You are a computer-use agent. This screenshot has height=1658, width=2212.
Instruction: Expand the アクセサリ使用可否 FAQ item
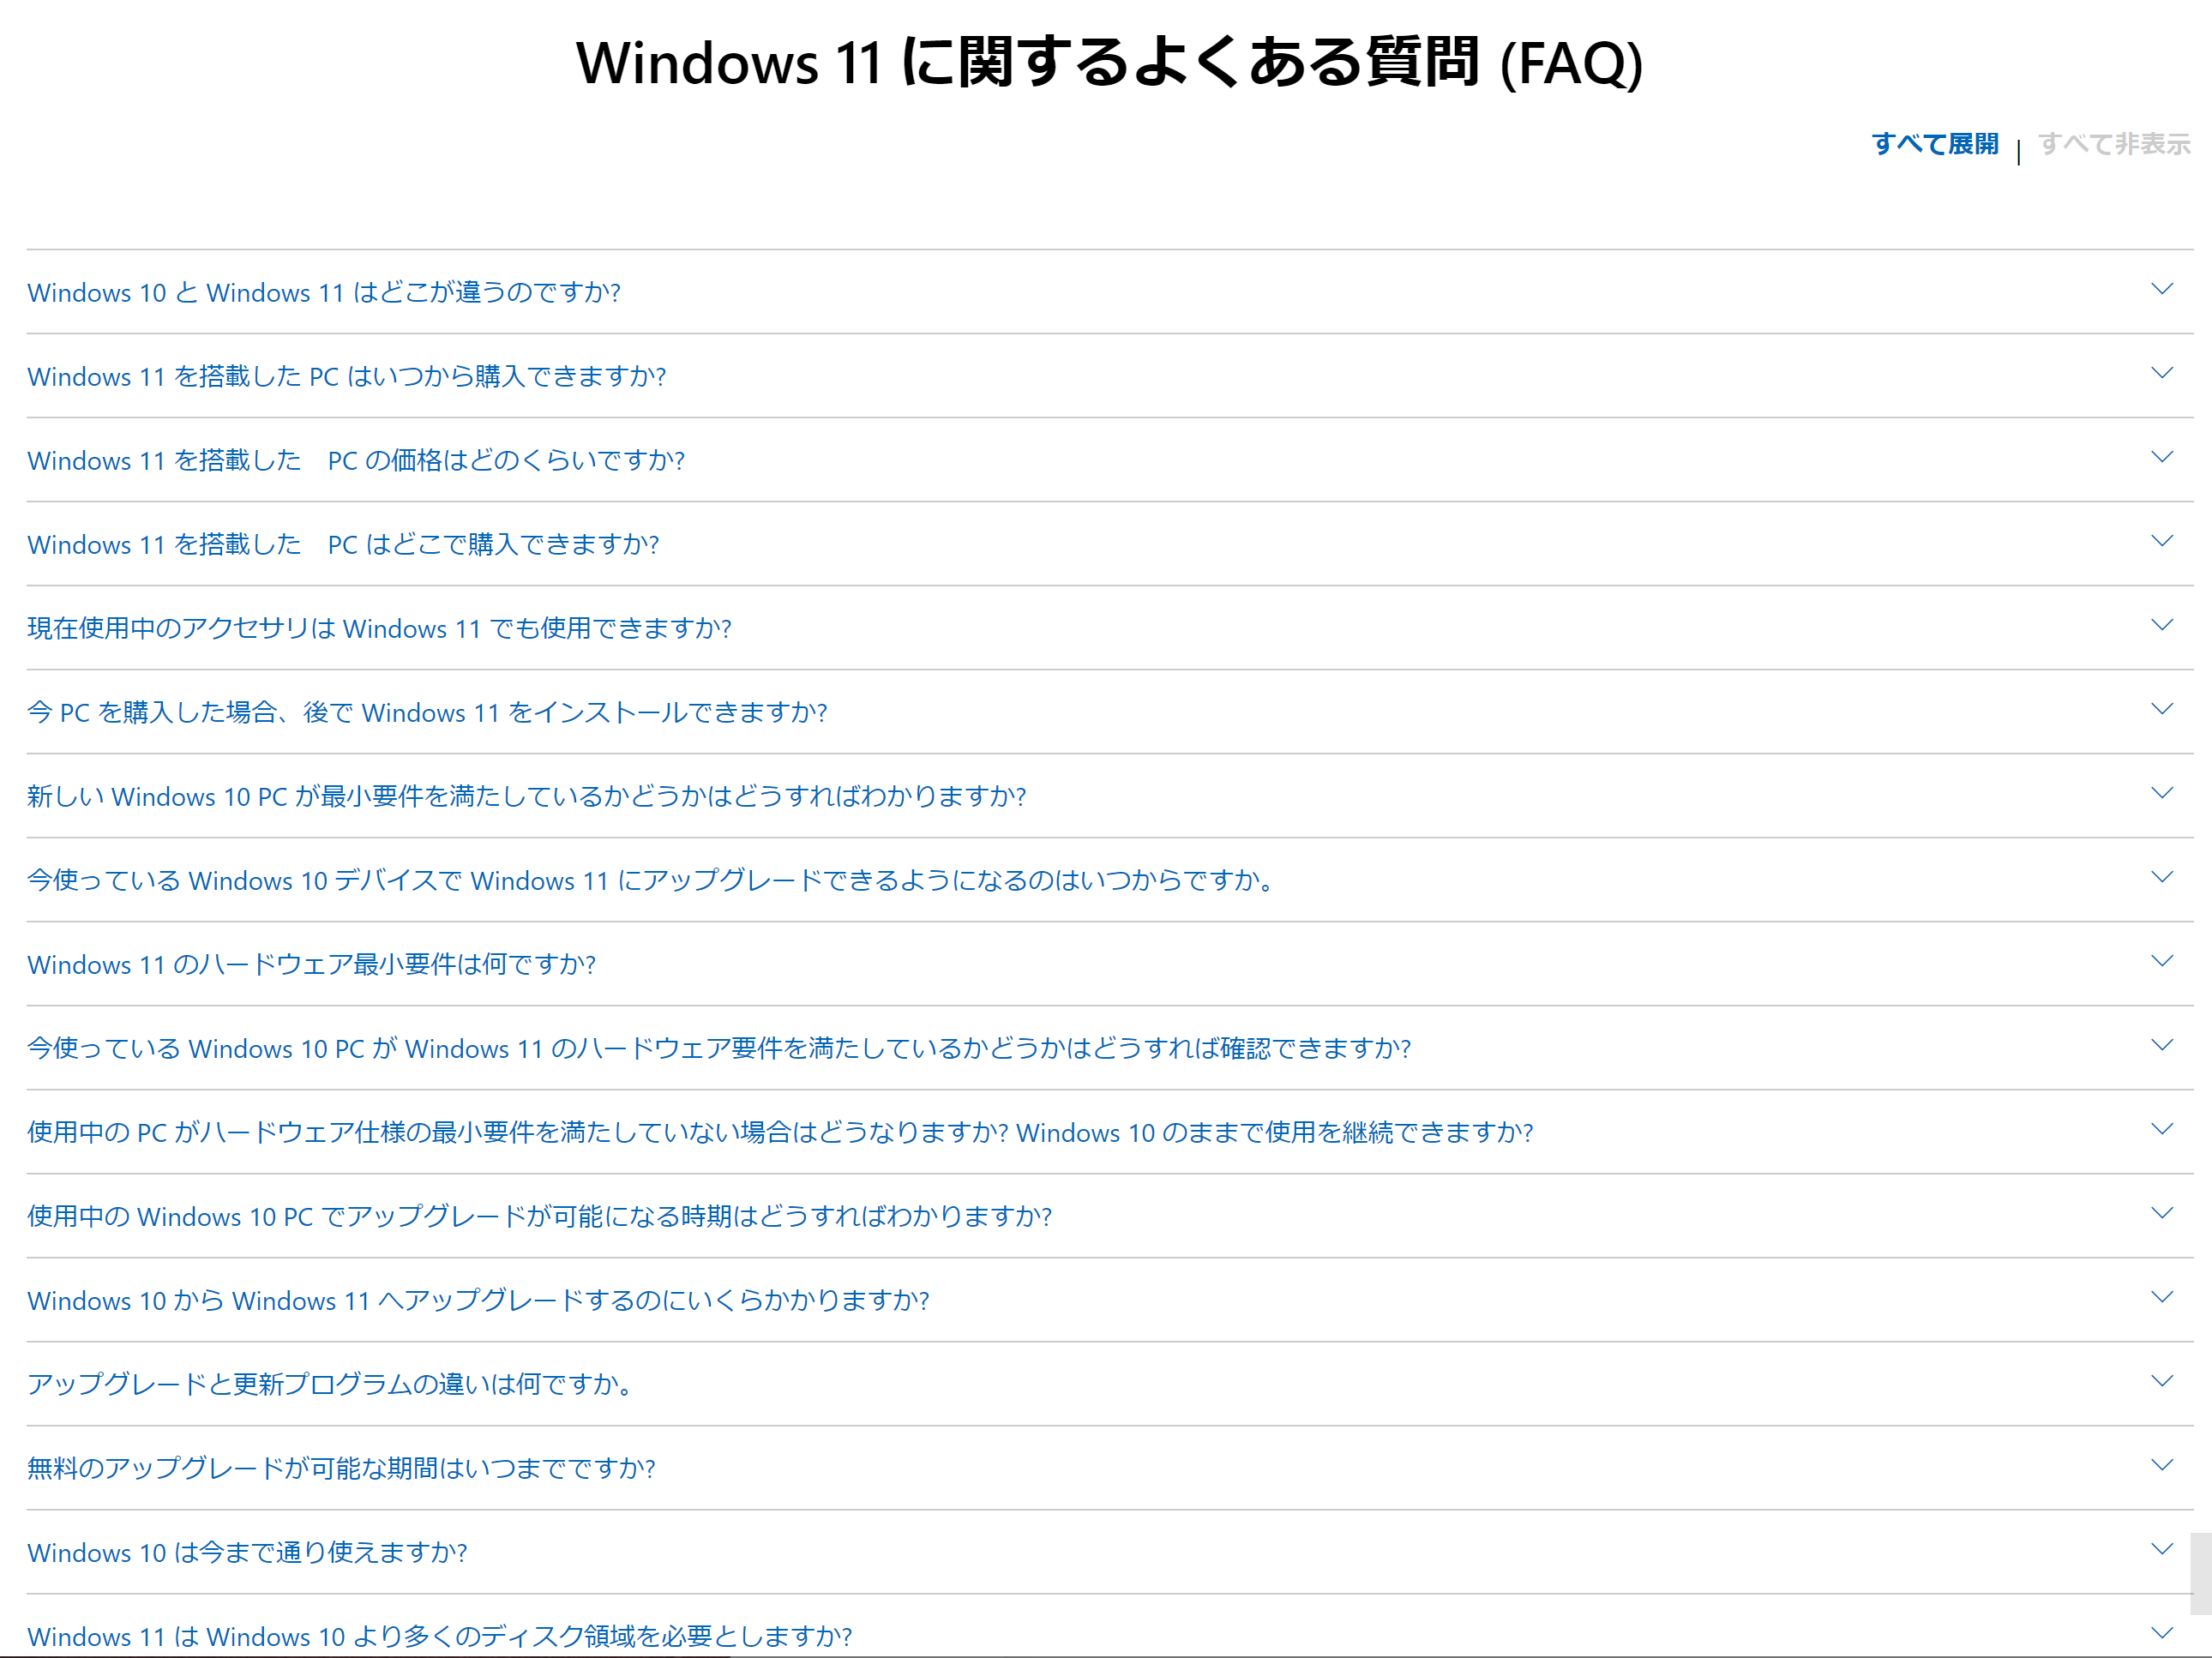point(379,629)
